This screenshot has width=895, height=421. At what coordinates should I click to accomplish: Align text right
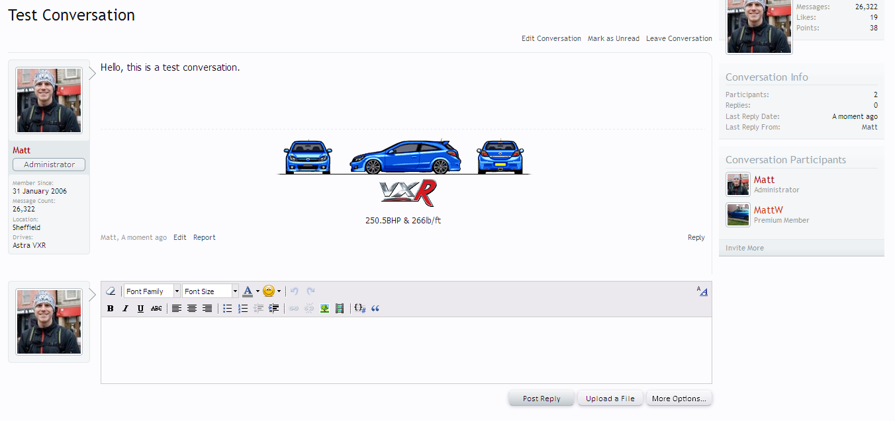207,308
